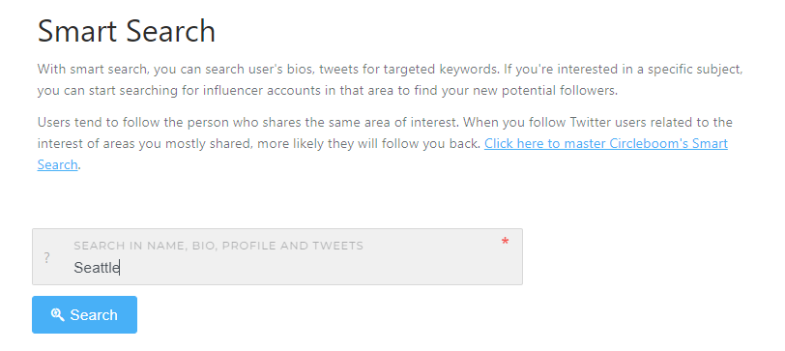Click the red required asterisk

[505, 243]
